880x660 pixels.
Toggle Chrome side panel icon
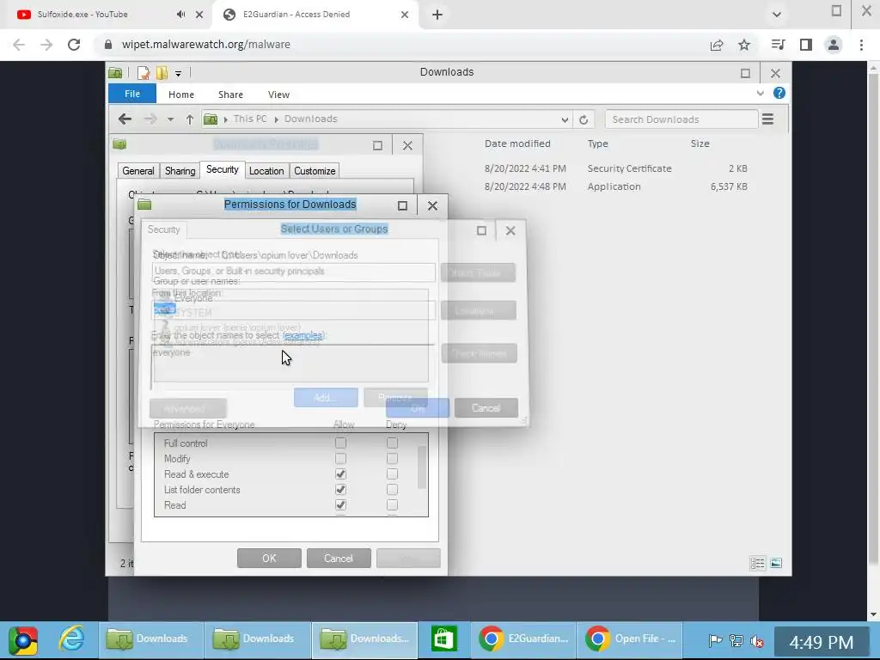click(x=806, y=45)
